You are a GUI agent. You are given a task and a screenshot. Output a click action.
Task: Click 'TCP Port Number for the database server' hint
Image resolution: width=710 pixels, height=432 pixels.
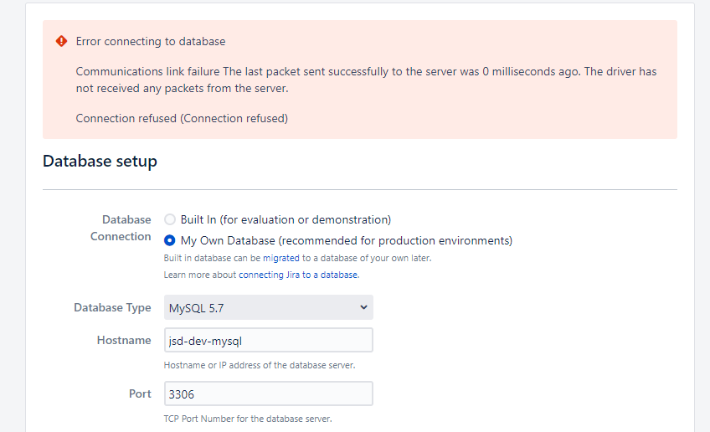(x=248, y=419)
